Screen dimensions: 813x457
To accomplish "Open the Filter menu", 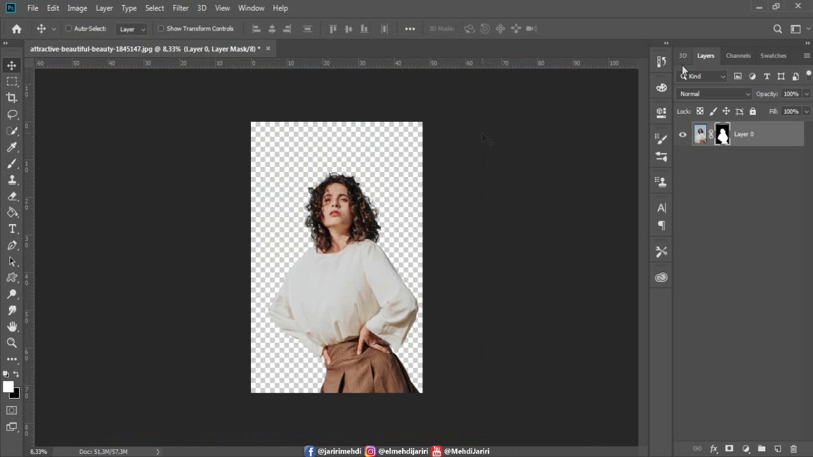I will click(180, 8).
